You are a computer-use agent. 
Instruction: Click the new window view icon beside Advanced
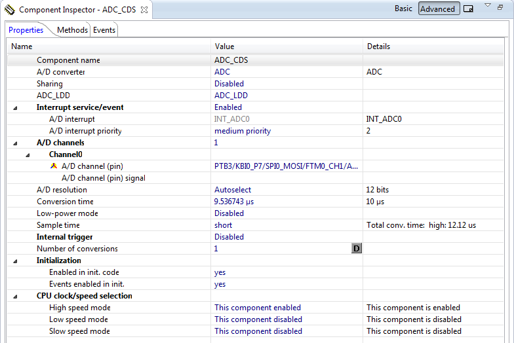click(x=468, y=9)
